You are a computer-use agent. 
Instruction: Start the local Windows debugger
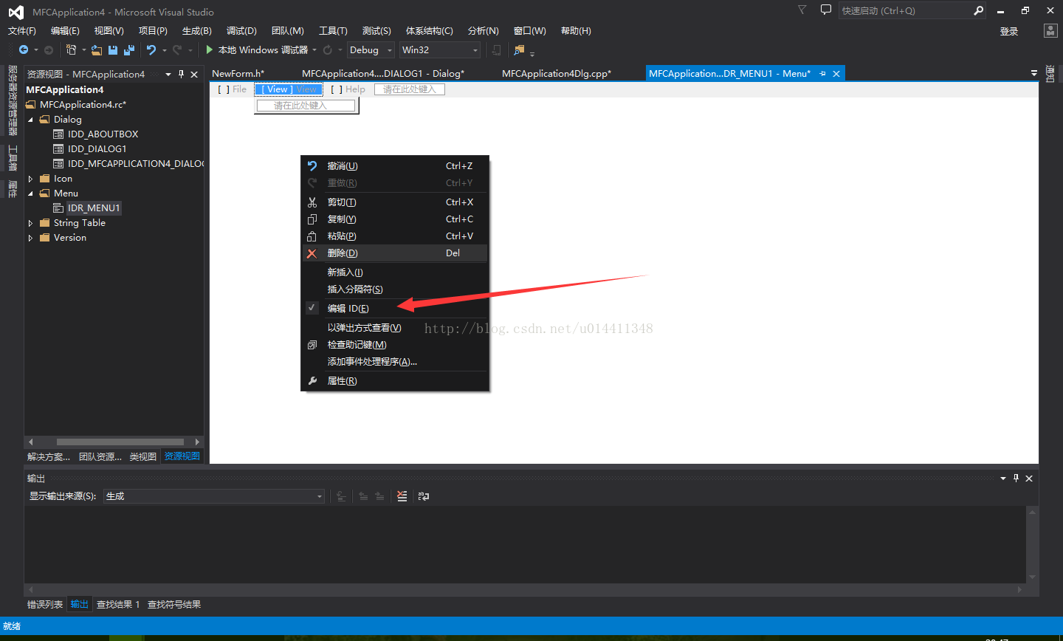click(x=256, y=49)
